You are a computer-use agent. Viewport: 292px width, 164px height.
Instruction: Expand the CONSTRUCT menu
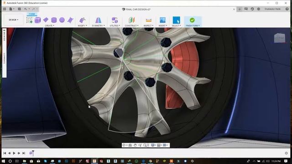131,26
